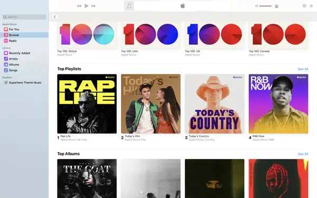Viewport: 317px width, 198px height.
Task: Click the speaker volume icon
Action: point(256,6)
